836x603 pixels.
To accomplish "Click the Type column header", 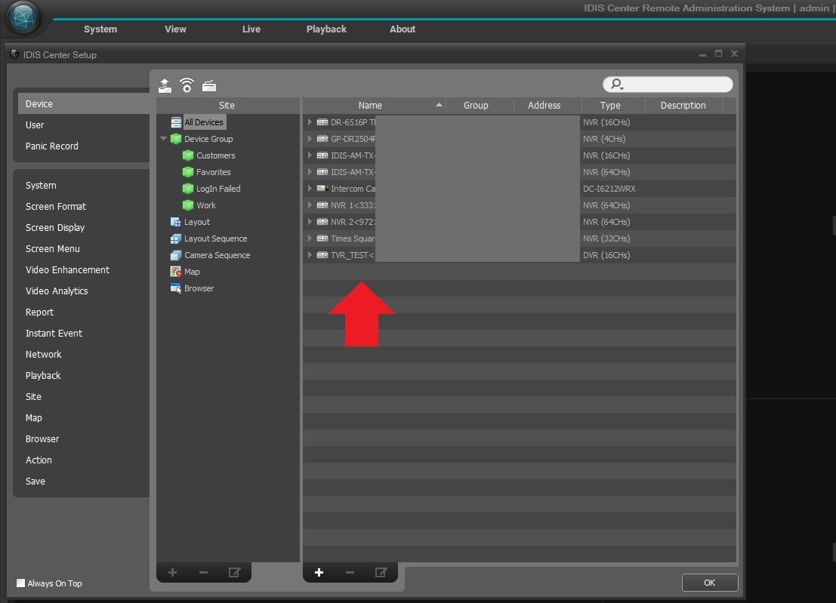I will coord(610,106).
